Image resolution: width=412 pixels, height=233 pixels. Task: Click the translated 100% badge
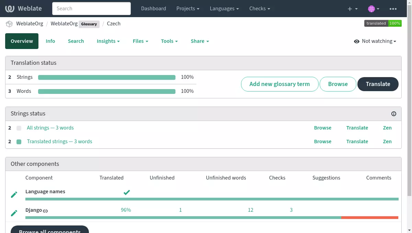tap(383, 23)
